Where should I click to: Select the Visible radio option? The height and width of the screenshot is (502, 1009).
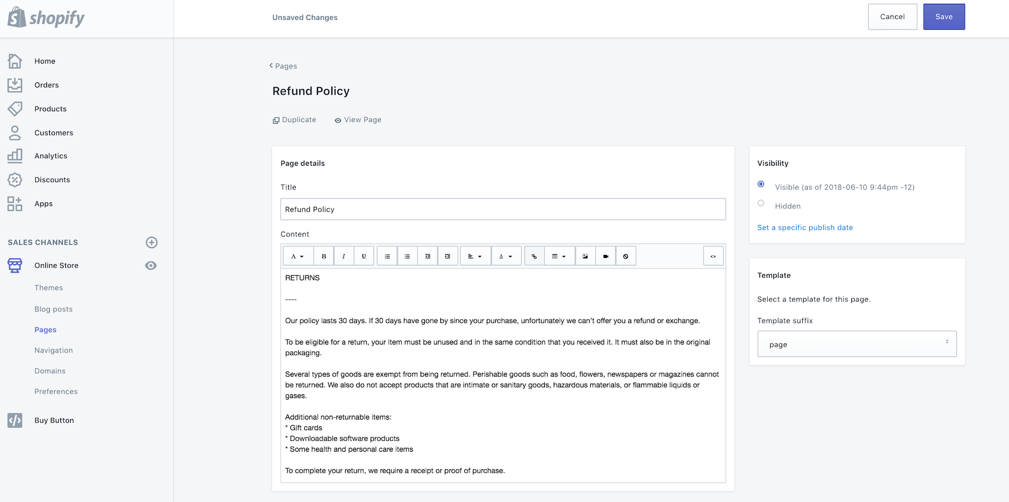(x=761, y=184)
